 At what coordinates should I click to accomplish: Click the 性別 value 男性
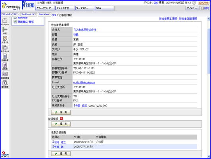click(x=76, y=54)
